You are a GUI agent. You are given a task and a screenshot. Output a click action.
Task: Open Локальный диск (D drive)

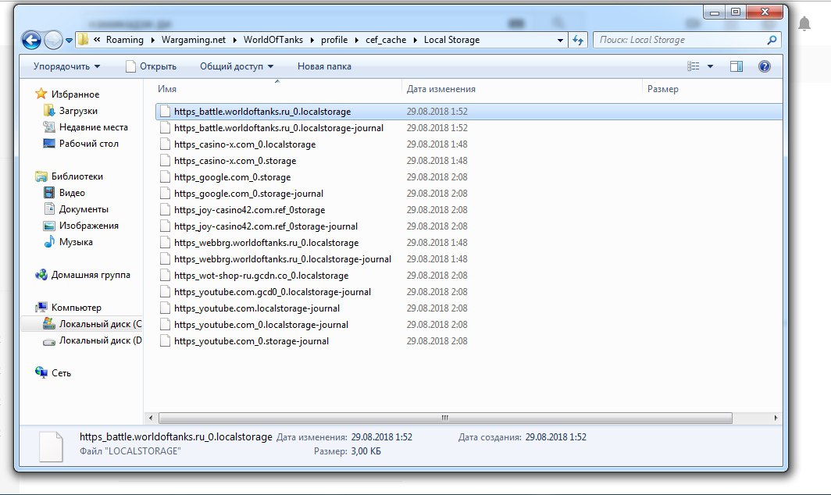click(100, 340)
